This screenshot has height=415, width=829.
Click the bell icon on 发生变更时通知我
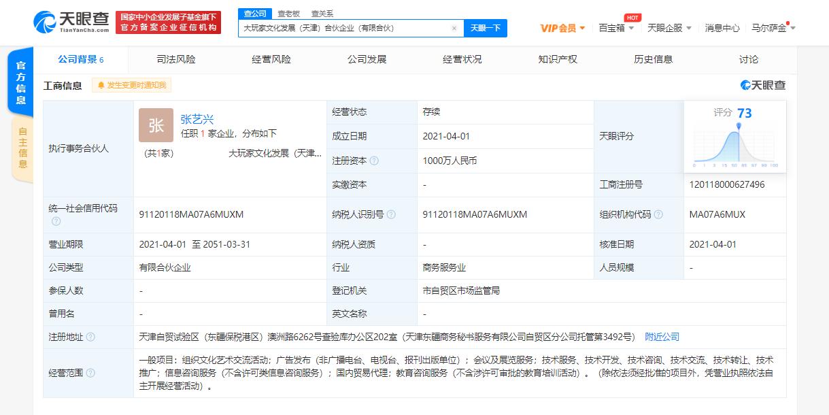point(101,85)
